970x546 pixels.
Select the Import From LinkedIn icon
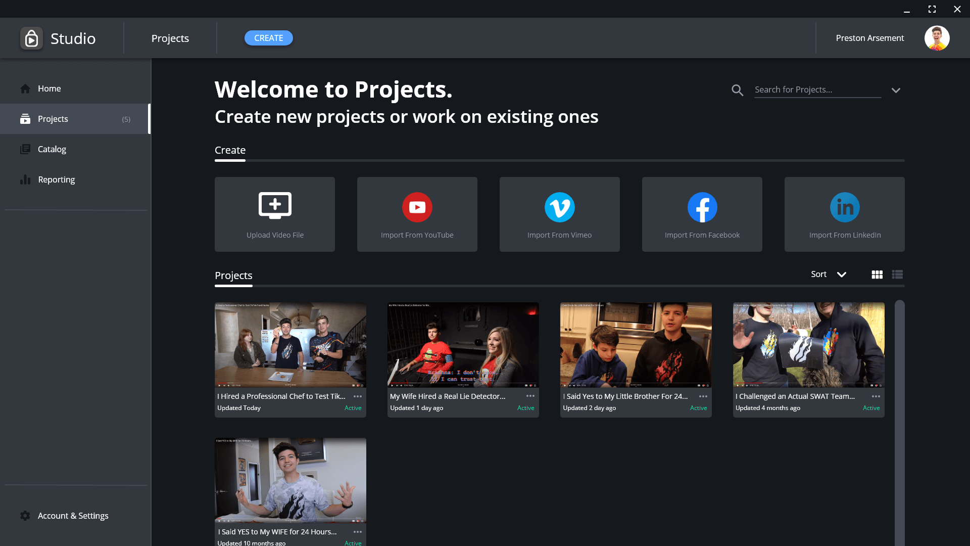(844, 207)
